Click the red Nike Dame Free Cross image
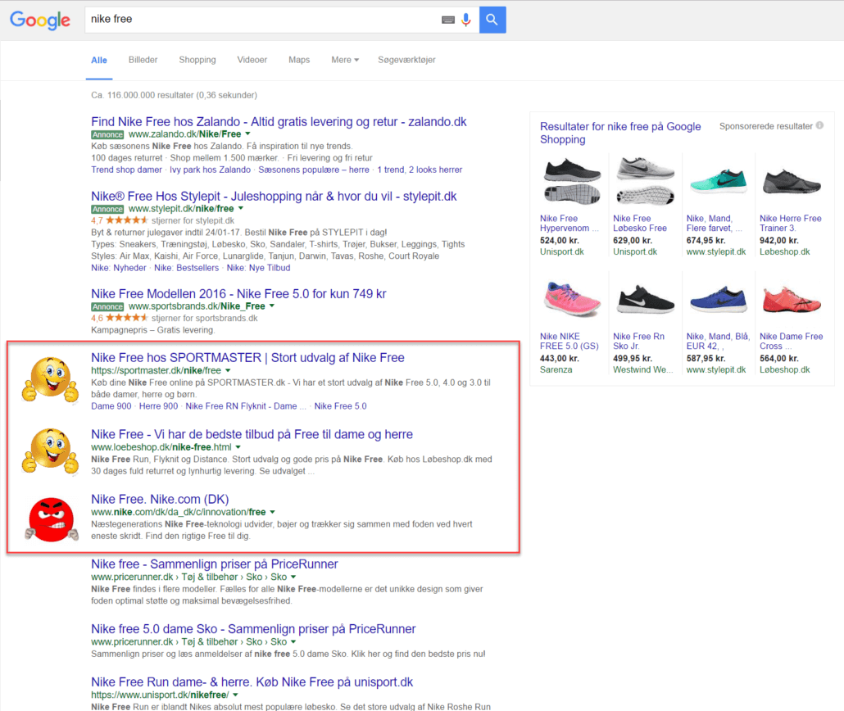844x711 pixels. click(792, 299)
